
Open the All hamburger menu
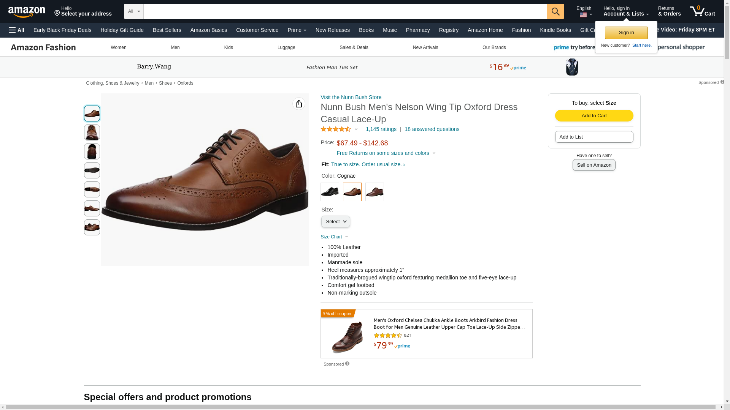(x=17, y=30)
